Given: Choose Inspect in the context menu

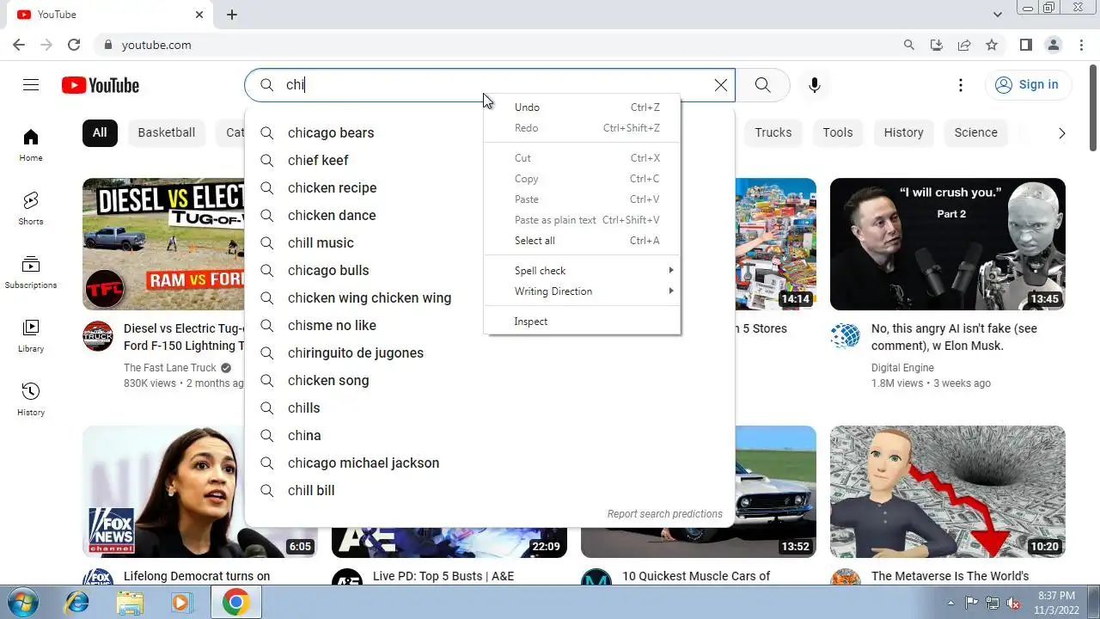Looking at the screenshot, I should point(582,322).
